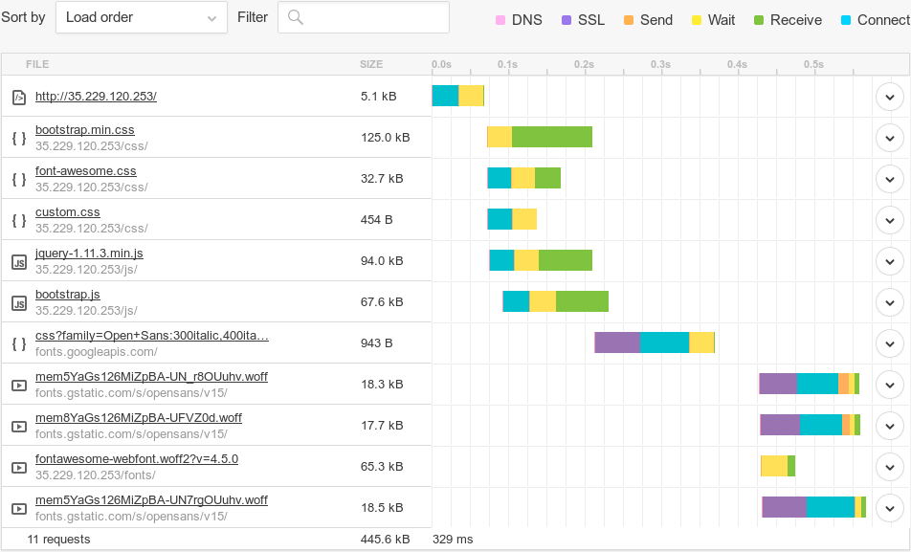Click the magnifier icon in the Filter box
911x552 pixels.
[296, 17]
